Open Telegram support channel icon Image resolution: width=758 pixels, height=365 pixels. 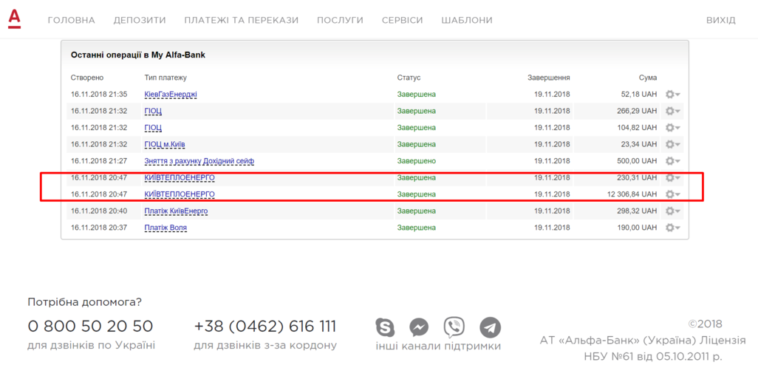[490, 327]
